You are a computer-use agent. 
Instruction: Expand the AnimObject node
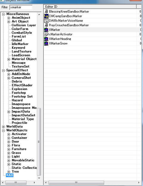pyautogui.click(x=9, y=18)
